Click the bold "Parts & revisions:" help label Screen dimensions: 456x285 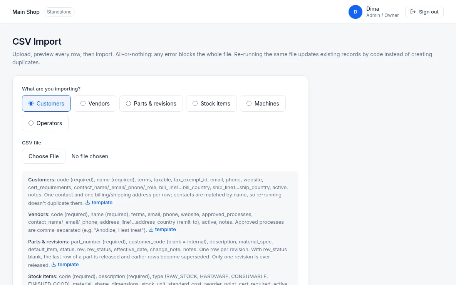point(49,241)
